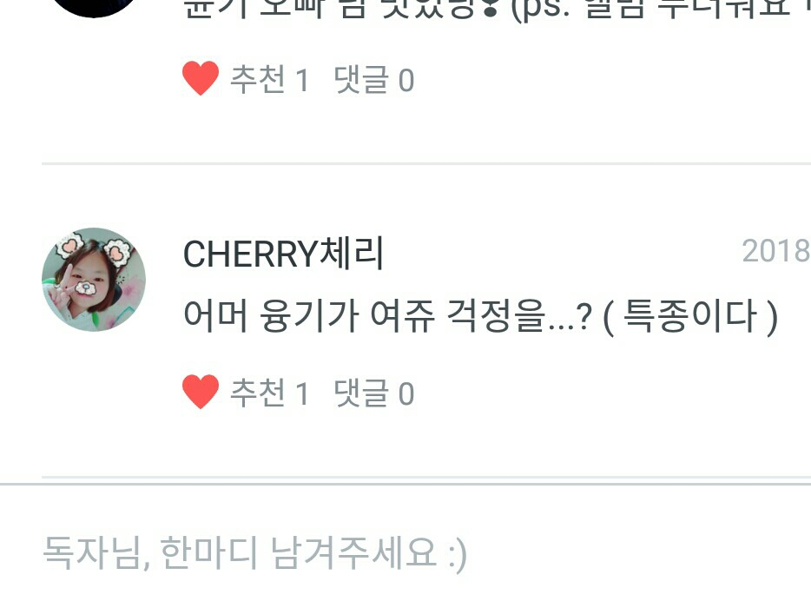Open CHERRY체리's profile picture

[x=94, y=280]
